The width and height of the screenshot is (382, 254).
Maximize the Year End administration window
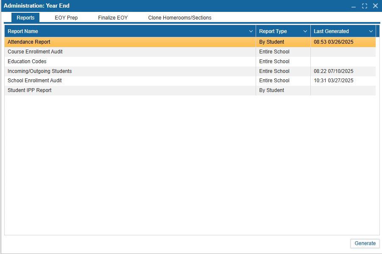(x=364, y=6)
